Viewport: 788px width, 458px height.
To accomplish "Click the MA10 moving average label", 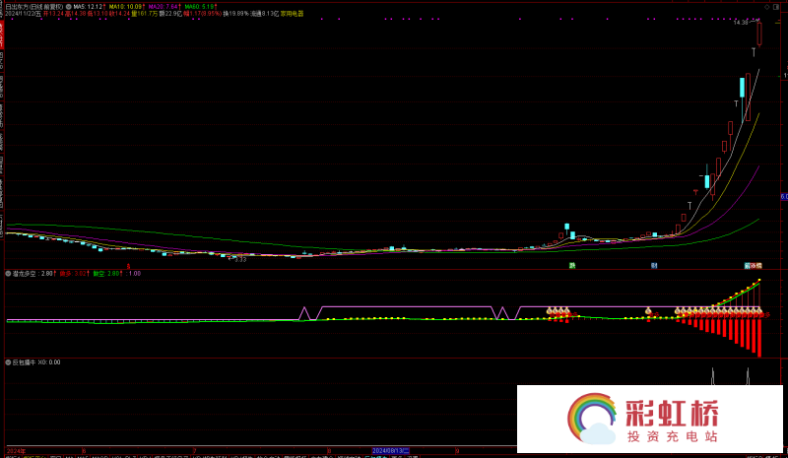I will click(x=125, y=5).
